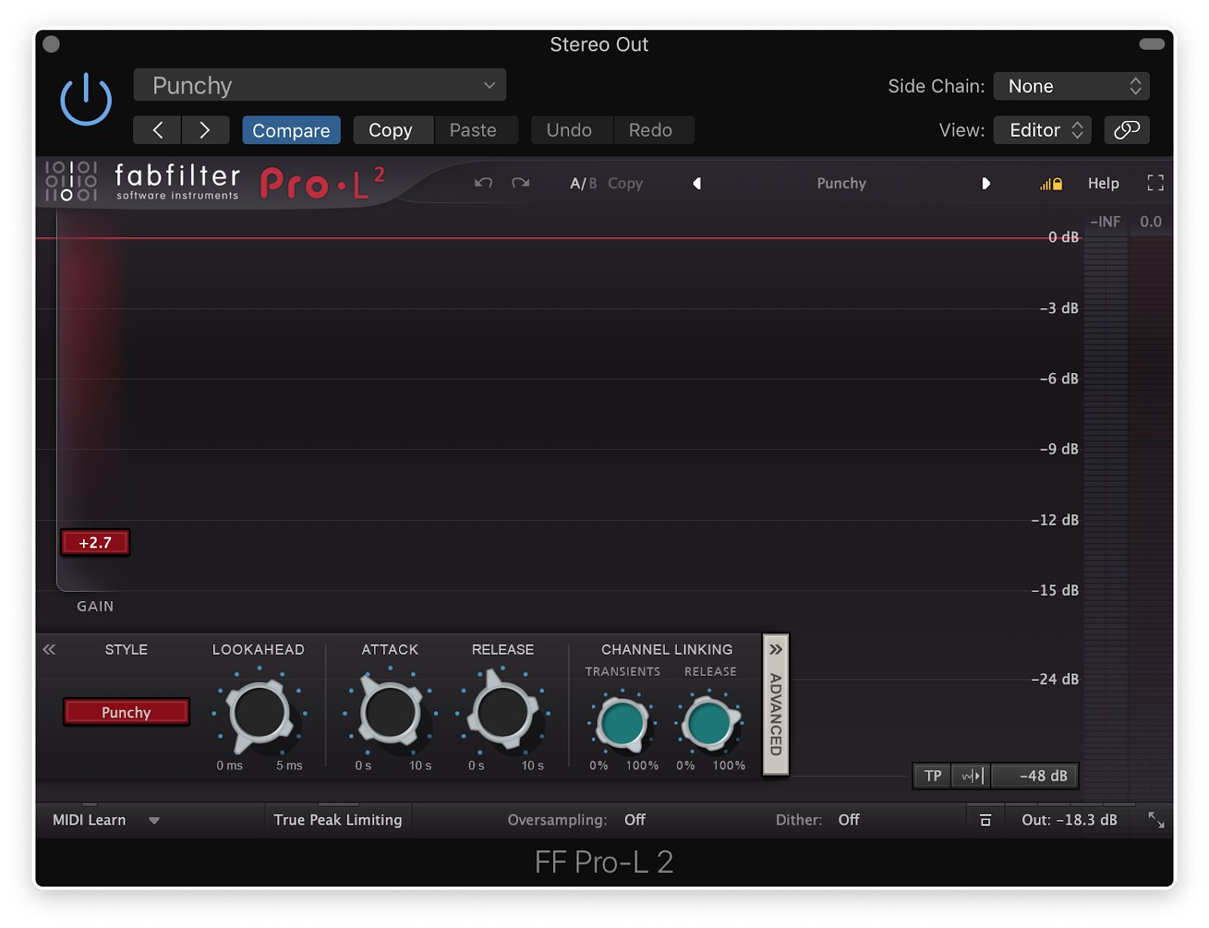Screen dimensions: 1209x928
Task: Toggle True Peak Limiting
Action: (338, 820)
